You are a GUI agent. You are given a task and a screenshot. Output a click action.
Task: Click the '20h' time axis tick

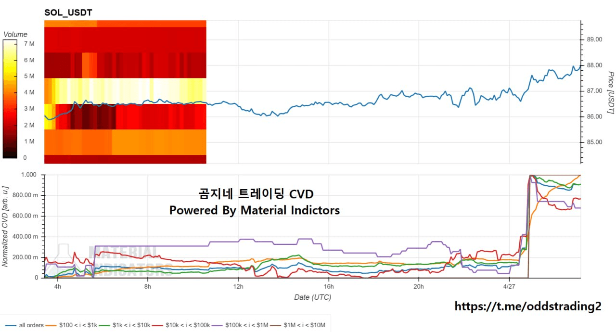coord(418,287)
